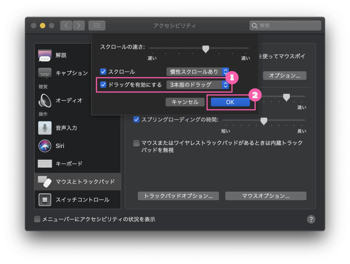Click the オーディオ speaker icon
This screenshot has height=264, width=350.
45,101
